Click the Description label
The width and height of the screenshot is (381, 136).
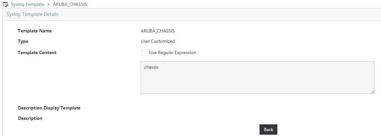click(30, 118)
